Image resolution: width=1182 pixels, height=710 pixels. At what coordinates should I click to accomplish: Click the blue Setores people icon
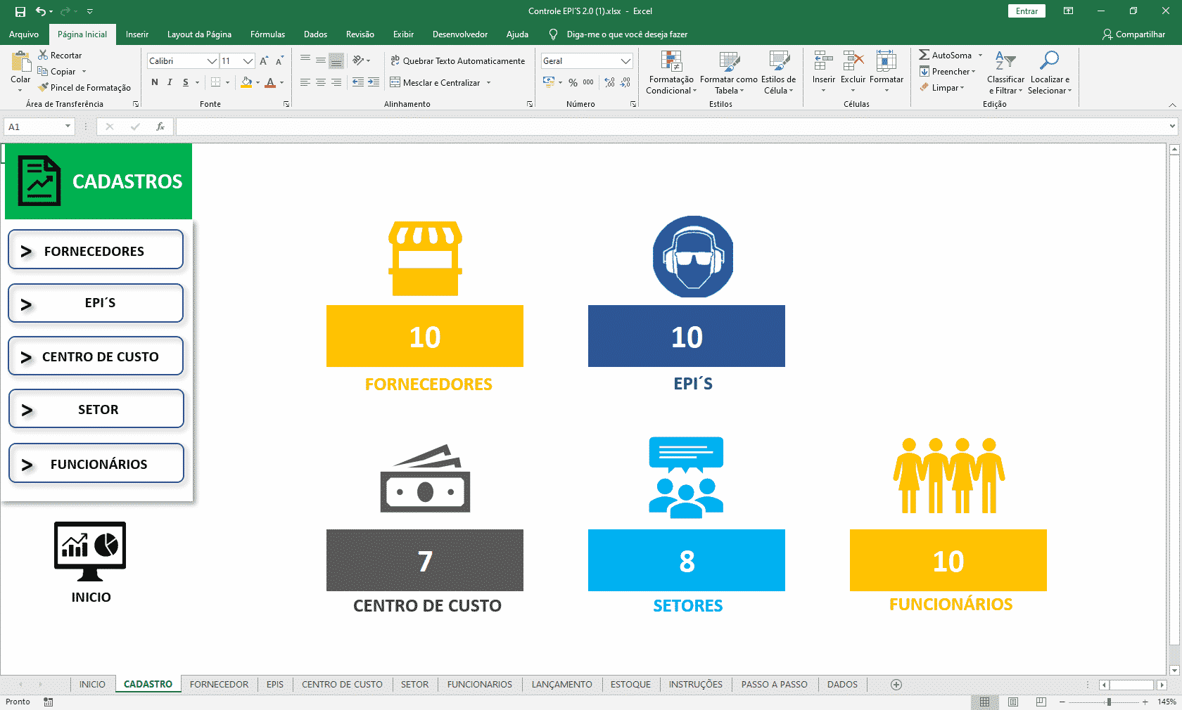click(x=686, y=477)
